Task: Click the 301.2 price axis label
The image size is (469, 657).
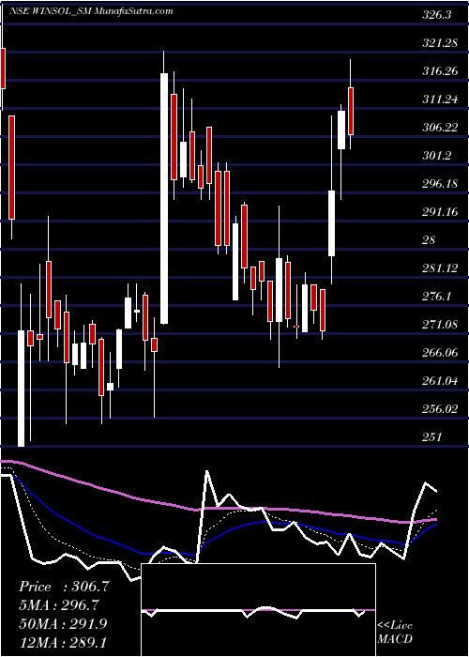Action: pyautogui.click(x=437, y=156)
